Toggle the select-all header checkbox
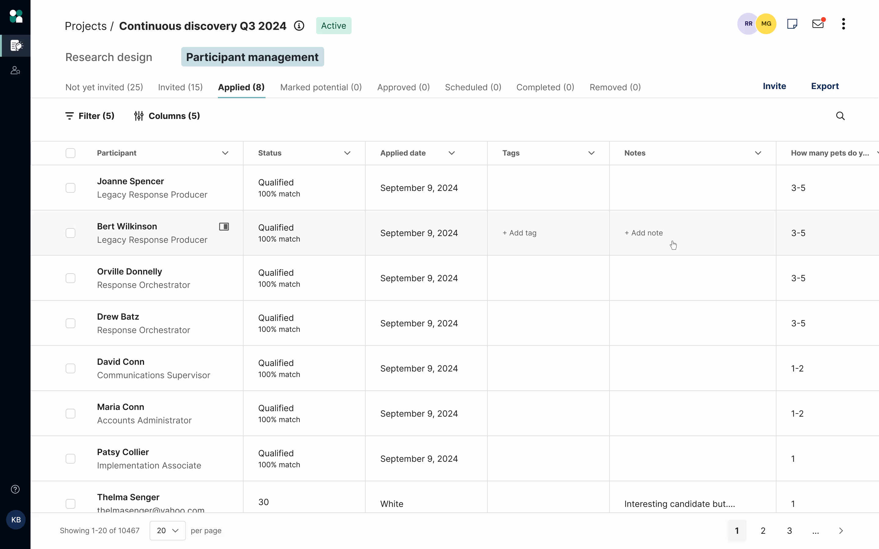The image size is (879, 549). tap(71, 153)
